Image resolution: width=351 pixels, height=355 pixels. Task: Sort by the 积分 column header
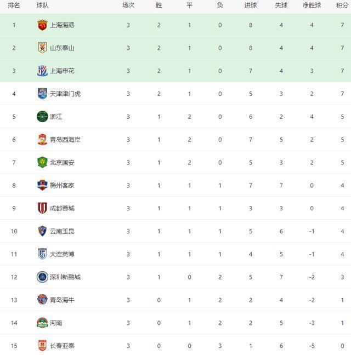(342, 5)
